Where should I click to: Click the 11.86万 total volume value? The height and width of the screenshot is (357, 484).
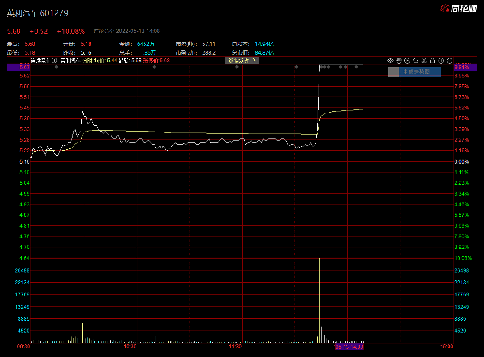tap(146, 53)
